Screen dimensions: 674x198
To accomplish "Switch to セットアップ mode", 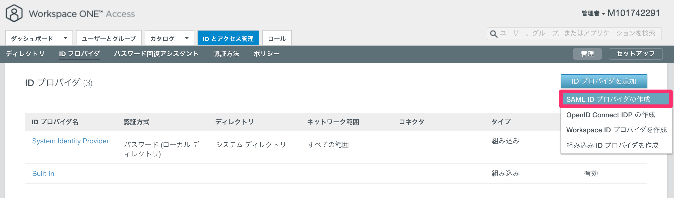I will 636,54.
